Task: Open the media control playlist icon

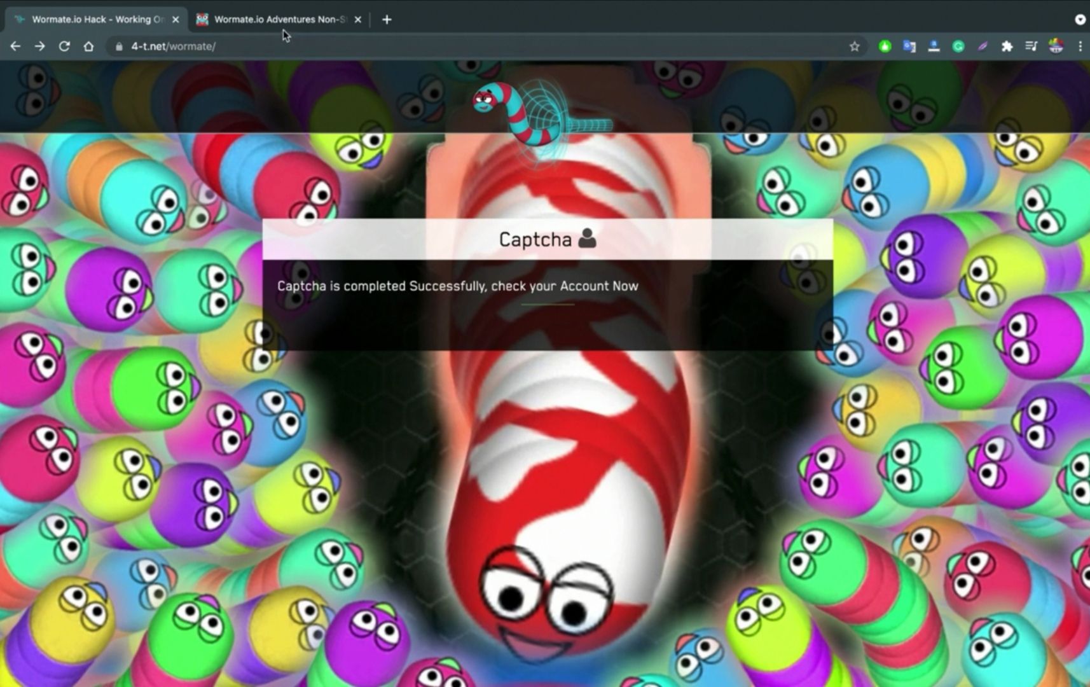Action: 1031,46
